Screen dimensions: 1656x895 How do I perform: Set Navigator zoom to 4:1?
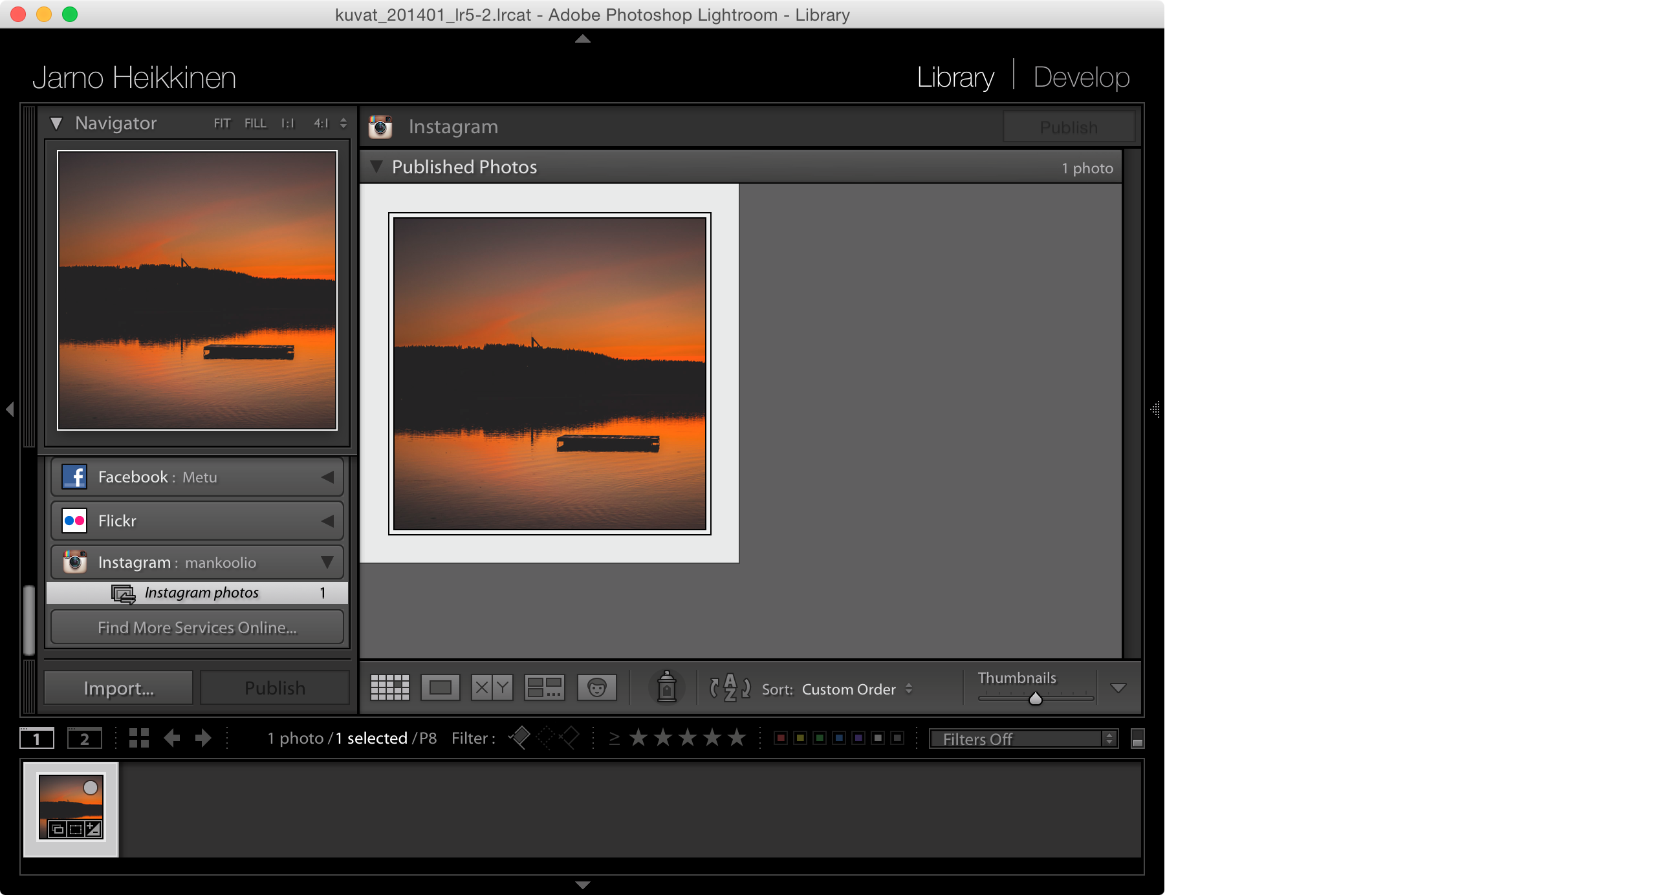tap(321, 124)
